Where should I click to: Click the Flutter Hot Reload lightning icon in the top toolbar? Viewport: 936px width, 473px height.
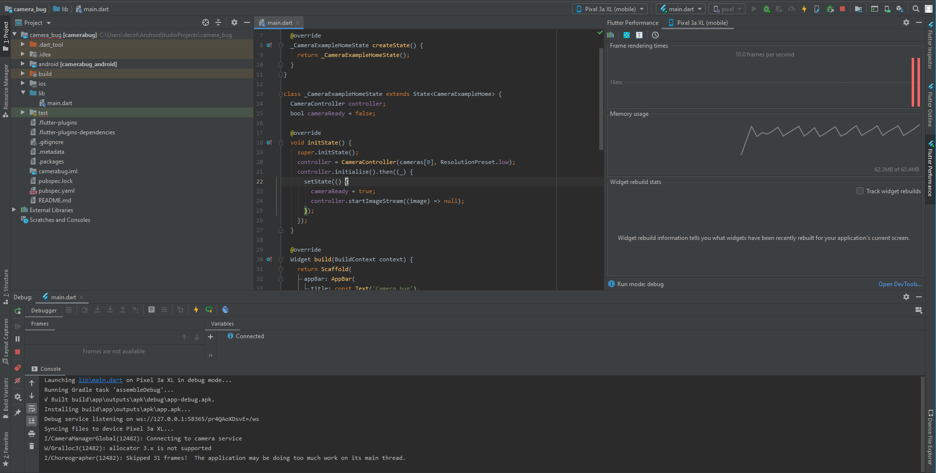[x=804, y=9]
